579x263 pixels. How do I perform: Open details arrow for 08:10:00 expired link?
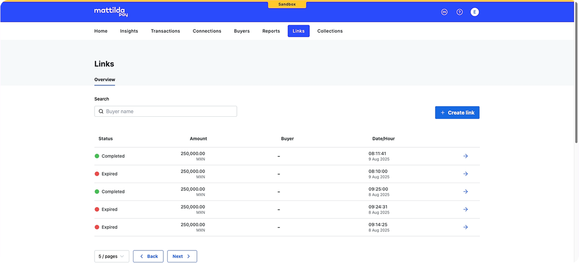pos(466,174)
